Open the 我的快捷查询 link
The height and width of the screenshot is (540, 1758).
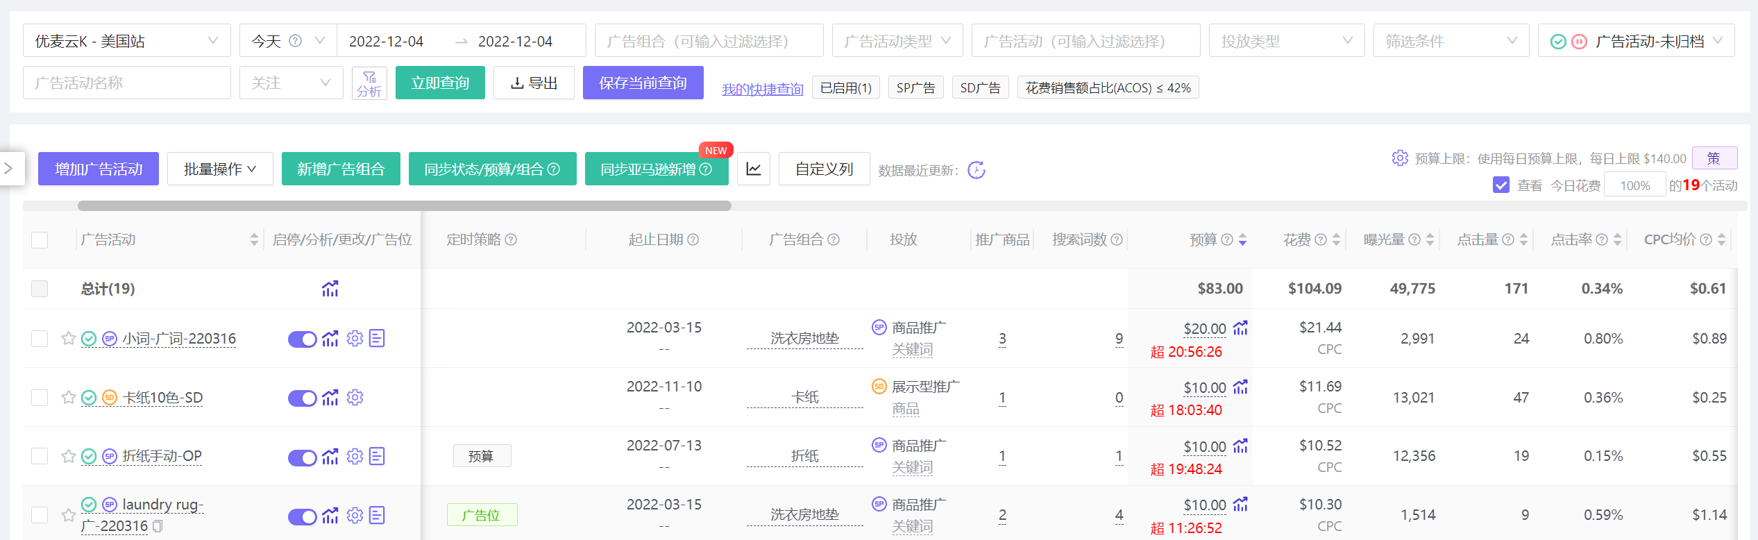click(762, 89)
